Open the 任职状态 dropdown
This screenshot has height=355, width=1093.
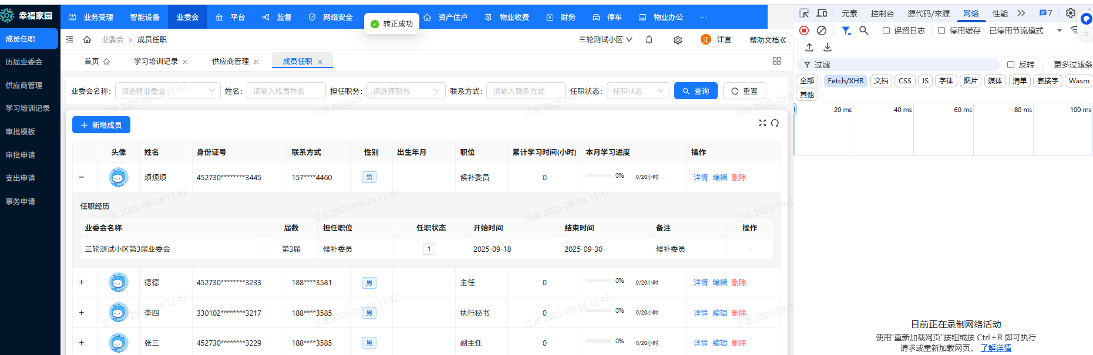pyautogui.click(x=638, y=91)
